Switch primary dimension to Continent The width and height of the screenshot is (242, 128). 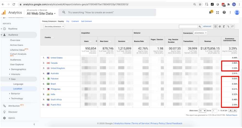click(x=75, y=21)
